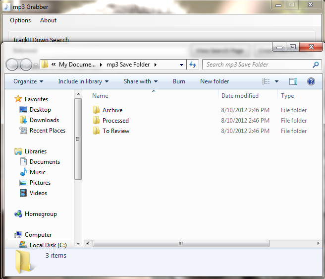
Task: Click the Archive folder name
Action: [x=112, y=110]
